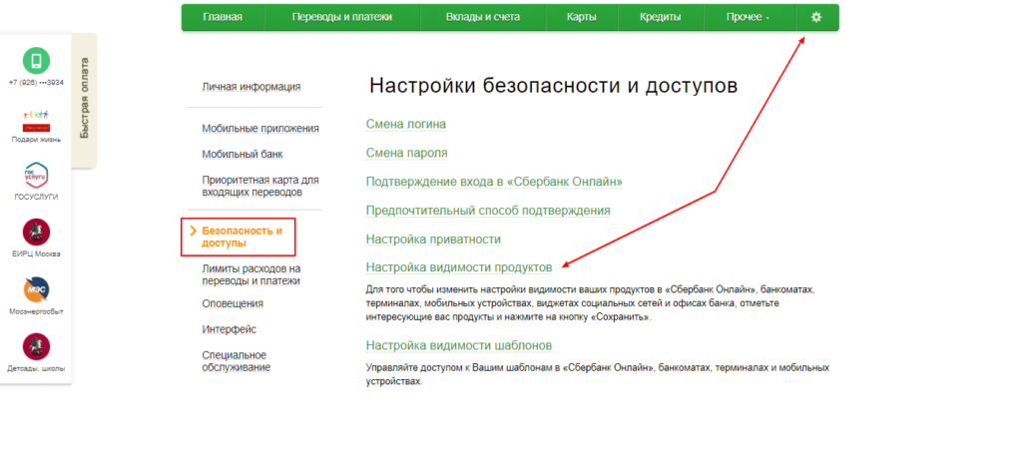Switch to the Карты menu tab
Screen dimensions: 1022x474
[582, 17]
